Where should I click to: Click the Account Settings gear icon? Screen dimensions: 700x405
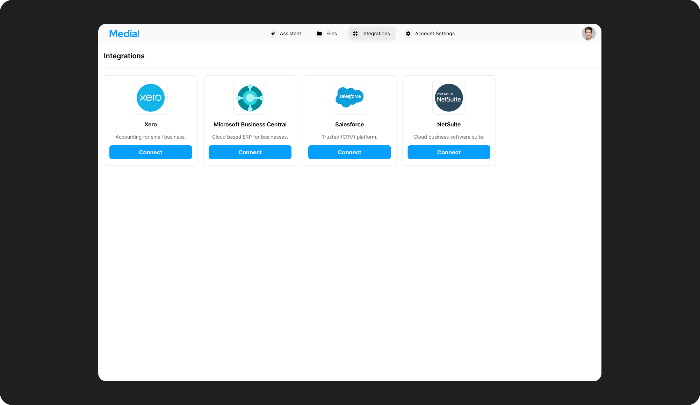pyautogui.click(x=408, y=34)
